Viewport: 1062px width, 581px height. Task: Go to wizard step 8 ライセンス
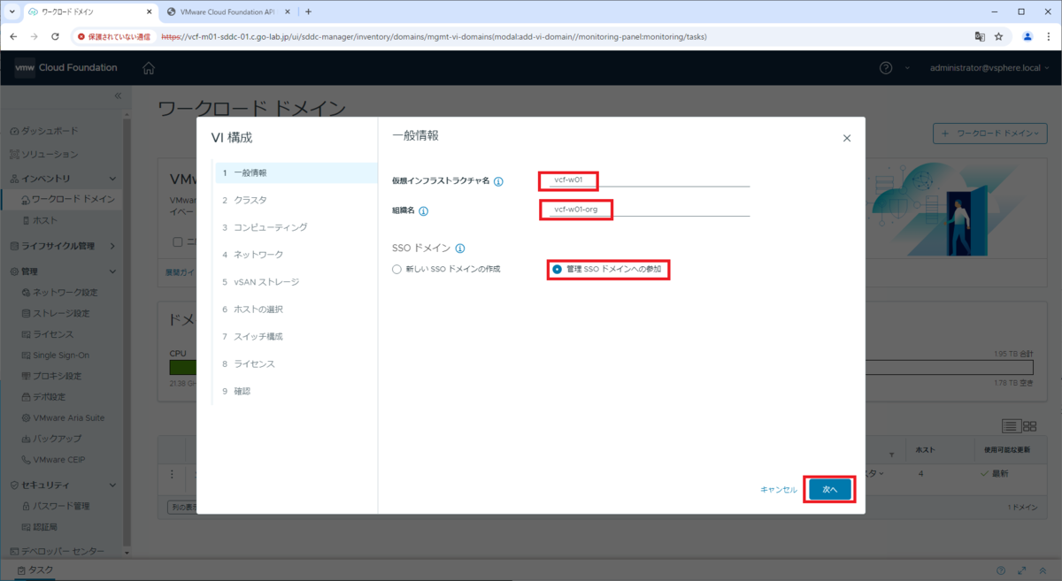296,364
